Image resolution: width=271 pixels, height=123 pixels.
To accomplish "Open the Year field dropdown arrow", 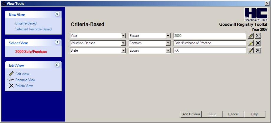I will (123, 36).
